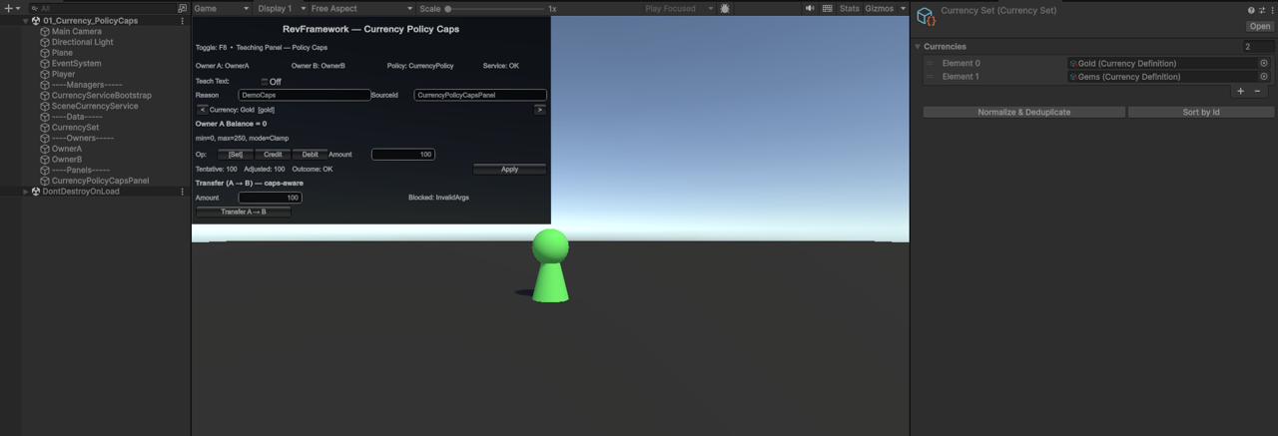Expand the DontDestroyOnLoad scene
1278x436 pixels.
point(26,192)
